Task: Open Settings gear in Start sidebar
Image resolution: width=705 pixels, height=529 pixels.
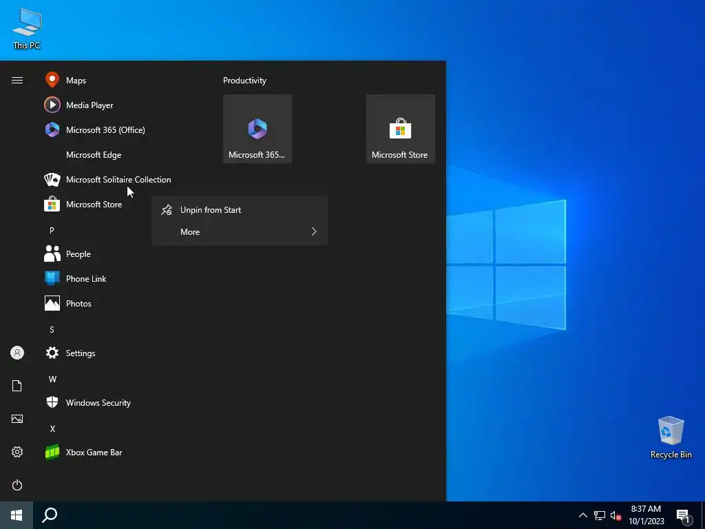Action: (x=17, y=452)
